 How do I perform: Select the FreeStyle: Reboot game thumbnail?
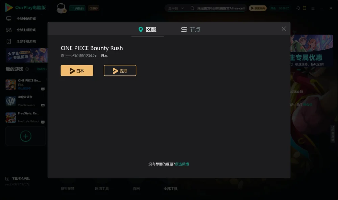[10, 118]
